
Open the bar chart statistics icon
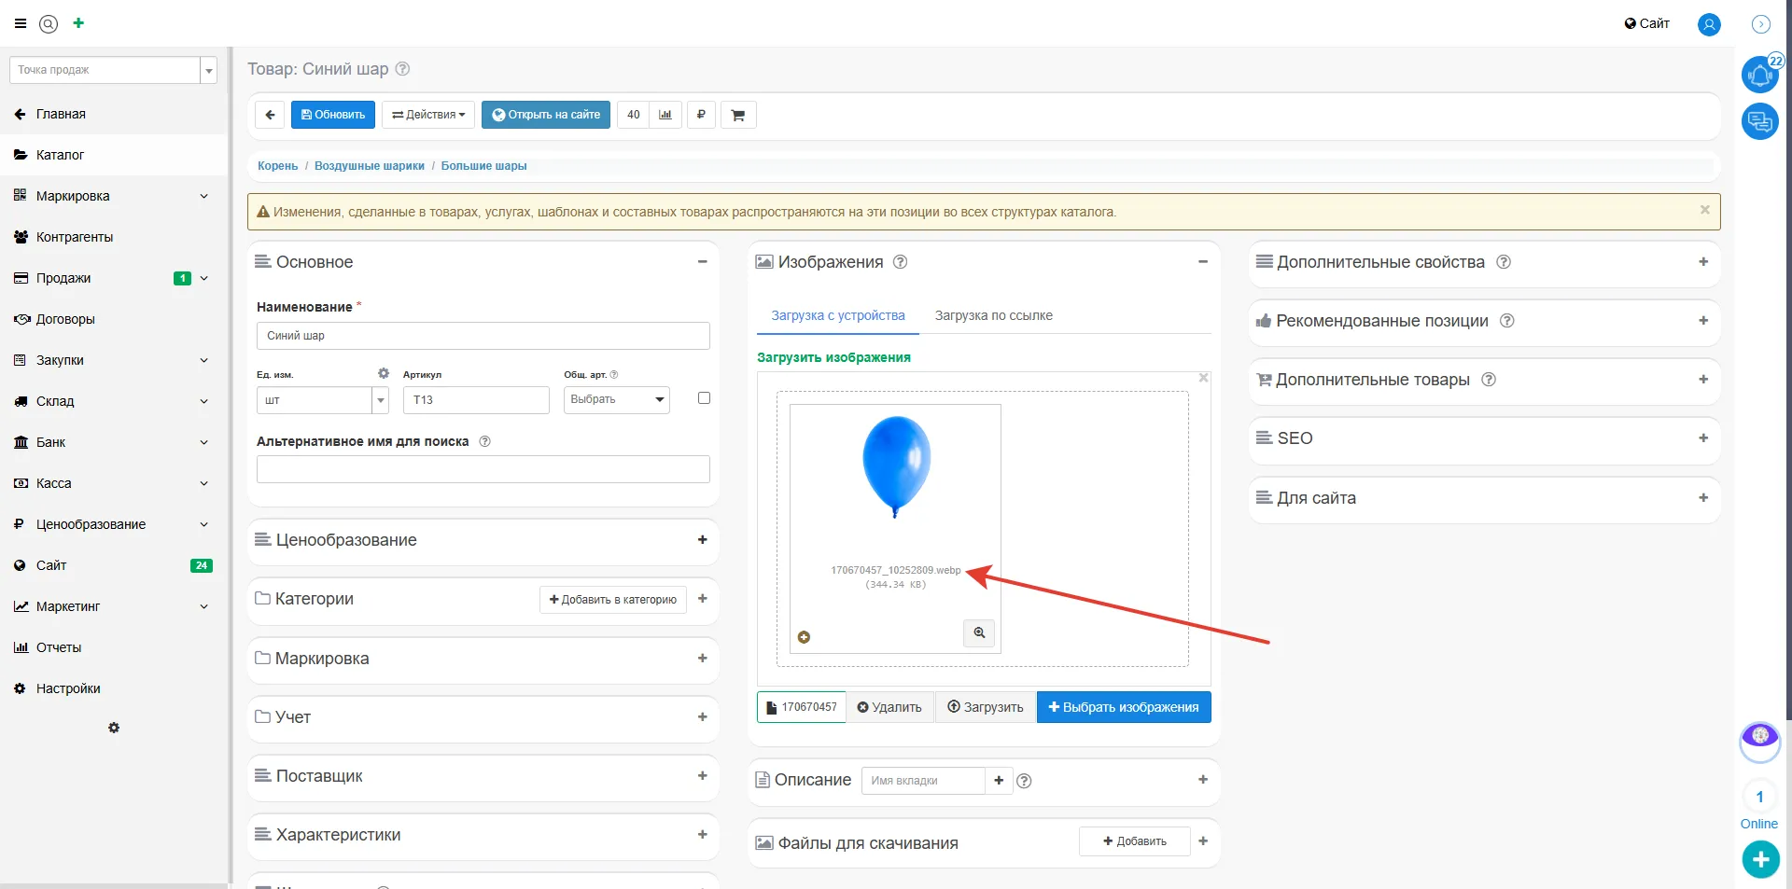(665, 115)
